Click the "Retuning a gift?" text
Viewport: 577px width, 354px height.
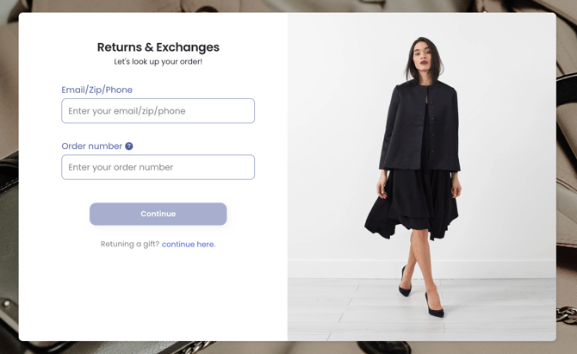[x=129, y=245]
